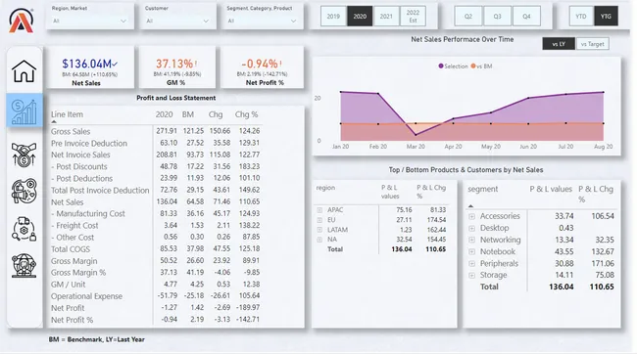The height and width of the screenshot is (354, 637).
Task: Expand the Peripherals segment row
Action: click(x=471, y=264)
